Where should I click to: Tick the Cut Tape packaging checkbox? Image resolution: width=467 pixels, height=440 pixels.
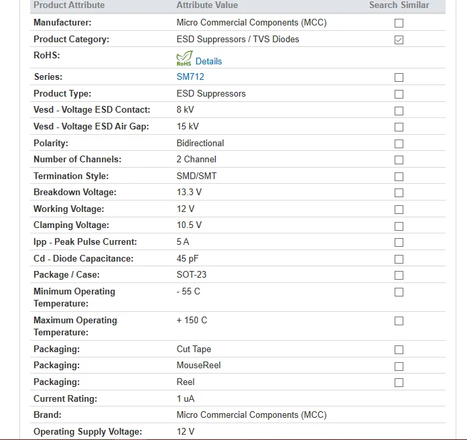click(399, 349)
